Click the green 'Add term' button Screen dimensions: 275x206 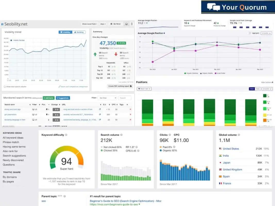48,98
